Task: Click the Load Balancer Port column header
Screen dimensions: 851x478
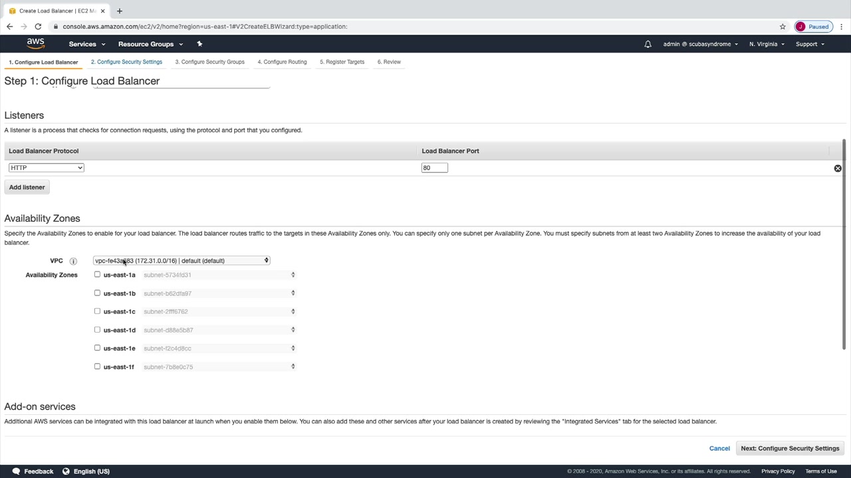Action: tap(450, 151)
